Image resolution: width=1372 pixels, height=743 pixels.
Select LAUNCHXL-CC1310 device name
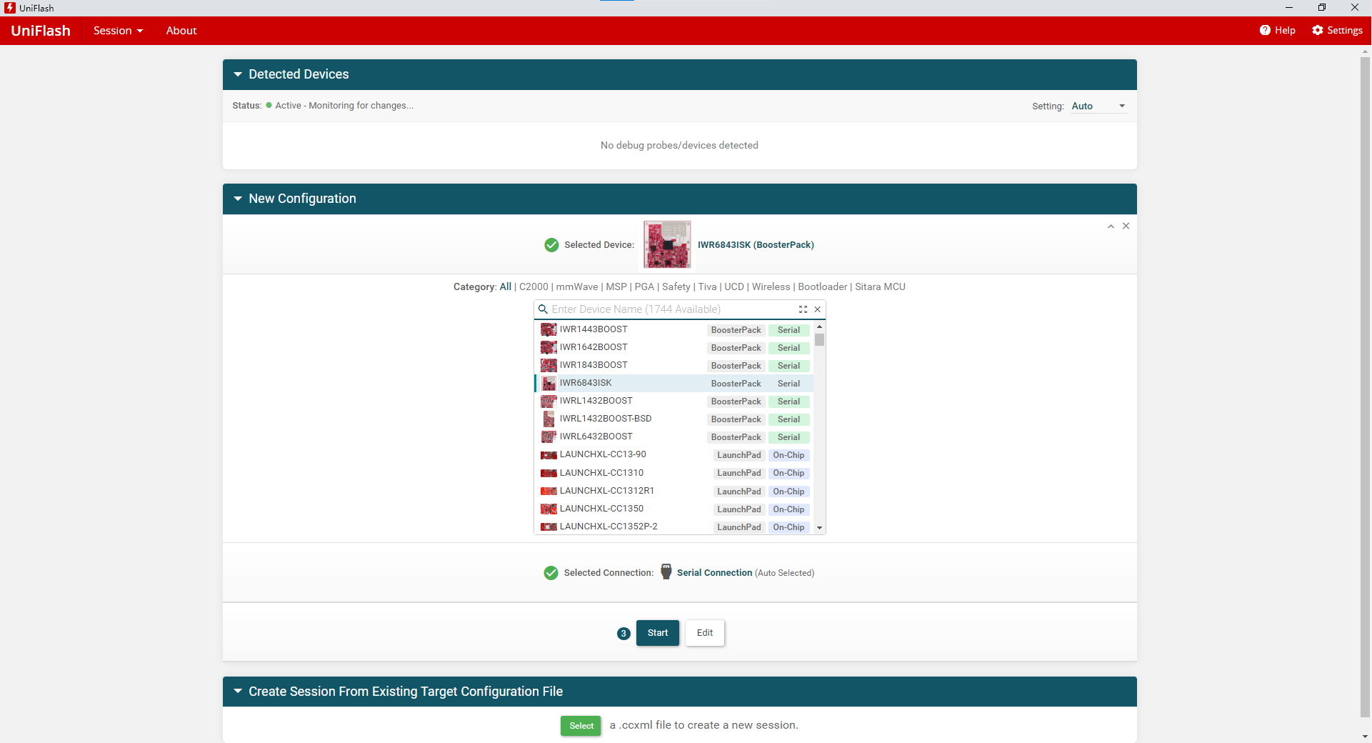point(601,473)
